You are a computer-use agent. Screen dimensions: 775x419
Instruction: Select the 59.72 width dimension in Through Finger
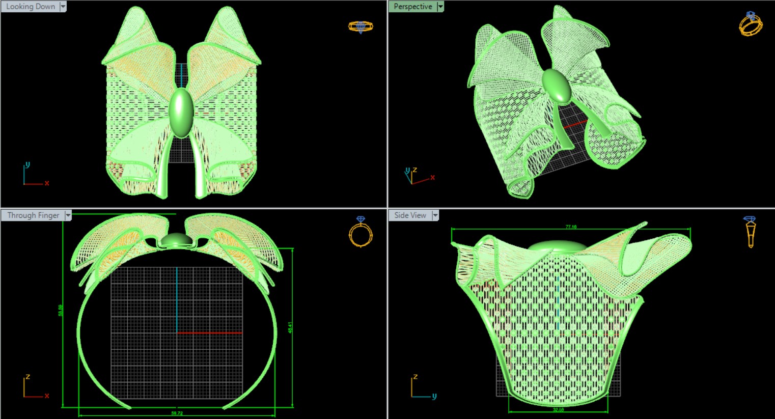(177, 413)
